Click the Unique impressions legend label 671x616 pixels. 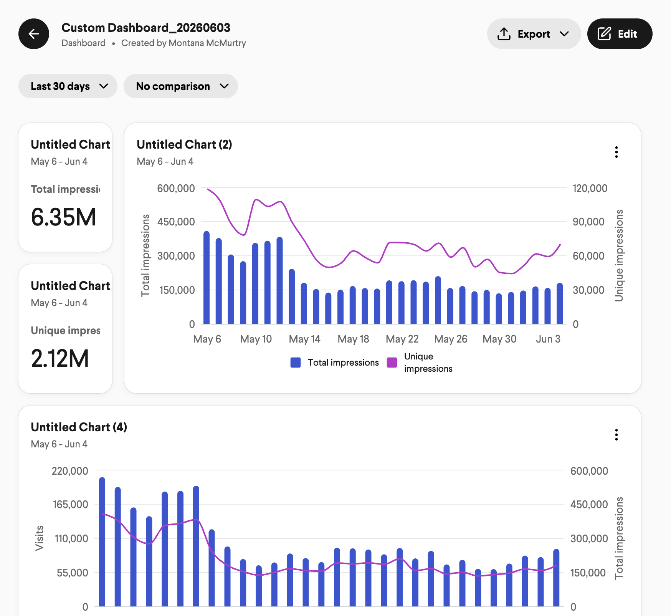[x=428, y=363]
